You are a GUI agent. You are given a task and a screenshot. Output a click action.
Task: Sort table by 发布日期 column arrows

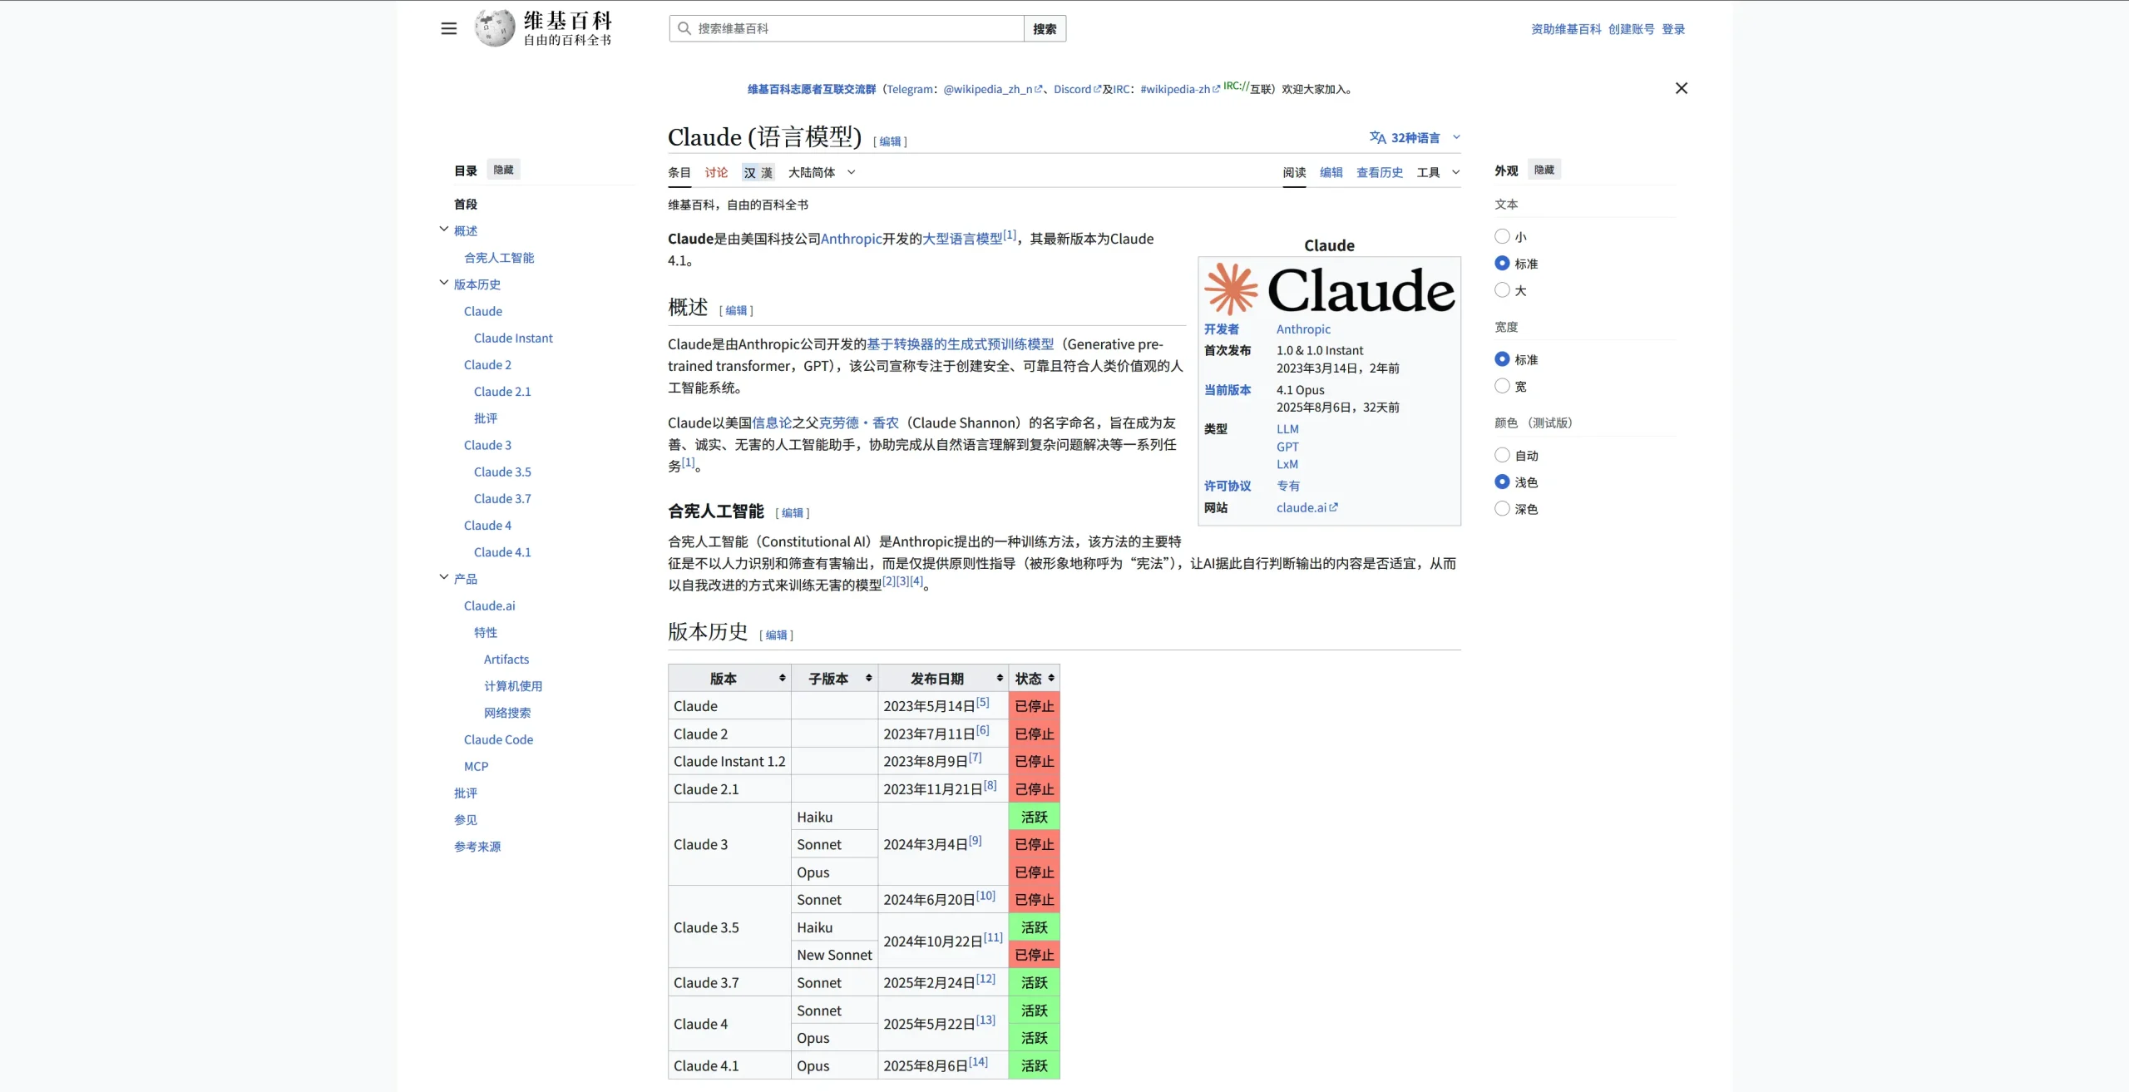(x=999, y=679)
